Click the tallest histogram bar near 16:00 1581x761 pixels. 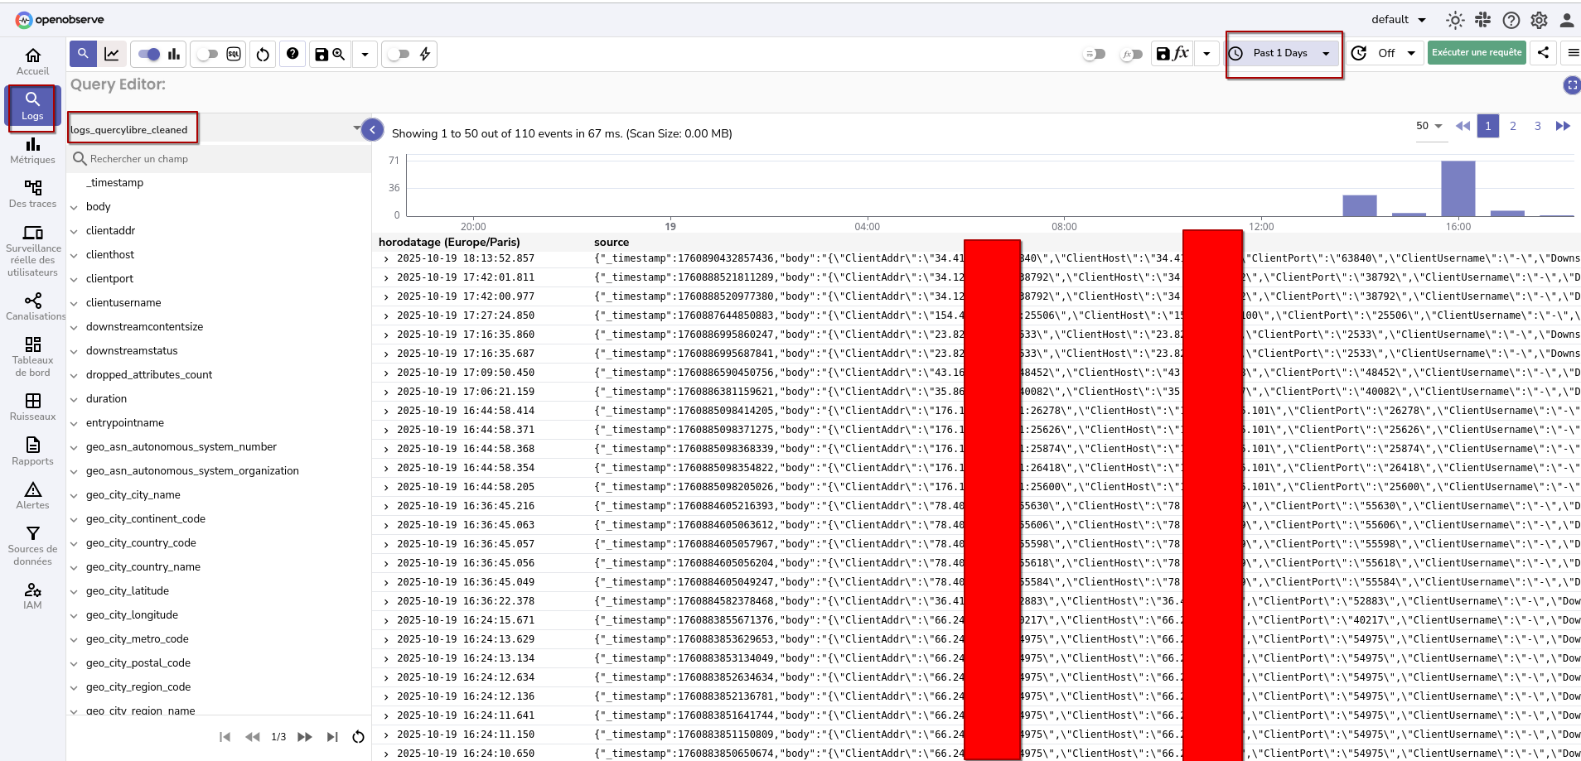click(x=1458, y=189)
